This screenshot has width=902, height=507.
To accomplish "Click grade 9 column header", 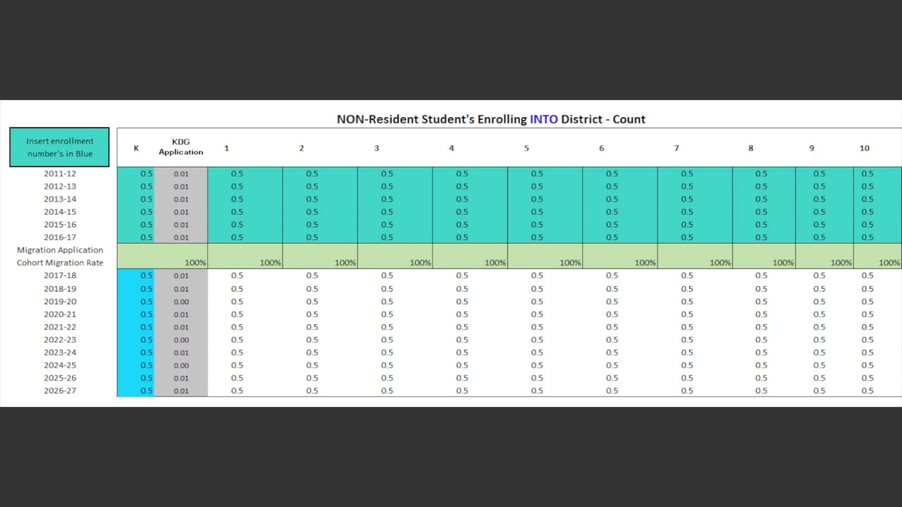I will tap(811, 148).
